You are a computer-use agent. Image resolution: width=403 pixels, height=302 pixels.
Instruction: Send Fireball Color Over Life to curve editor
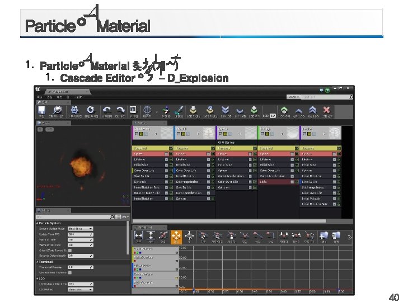pyautogui.click(x=213, y=171)
